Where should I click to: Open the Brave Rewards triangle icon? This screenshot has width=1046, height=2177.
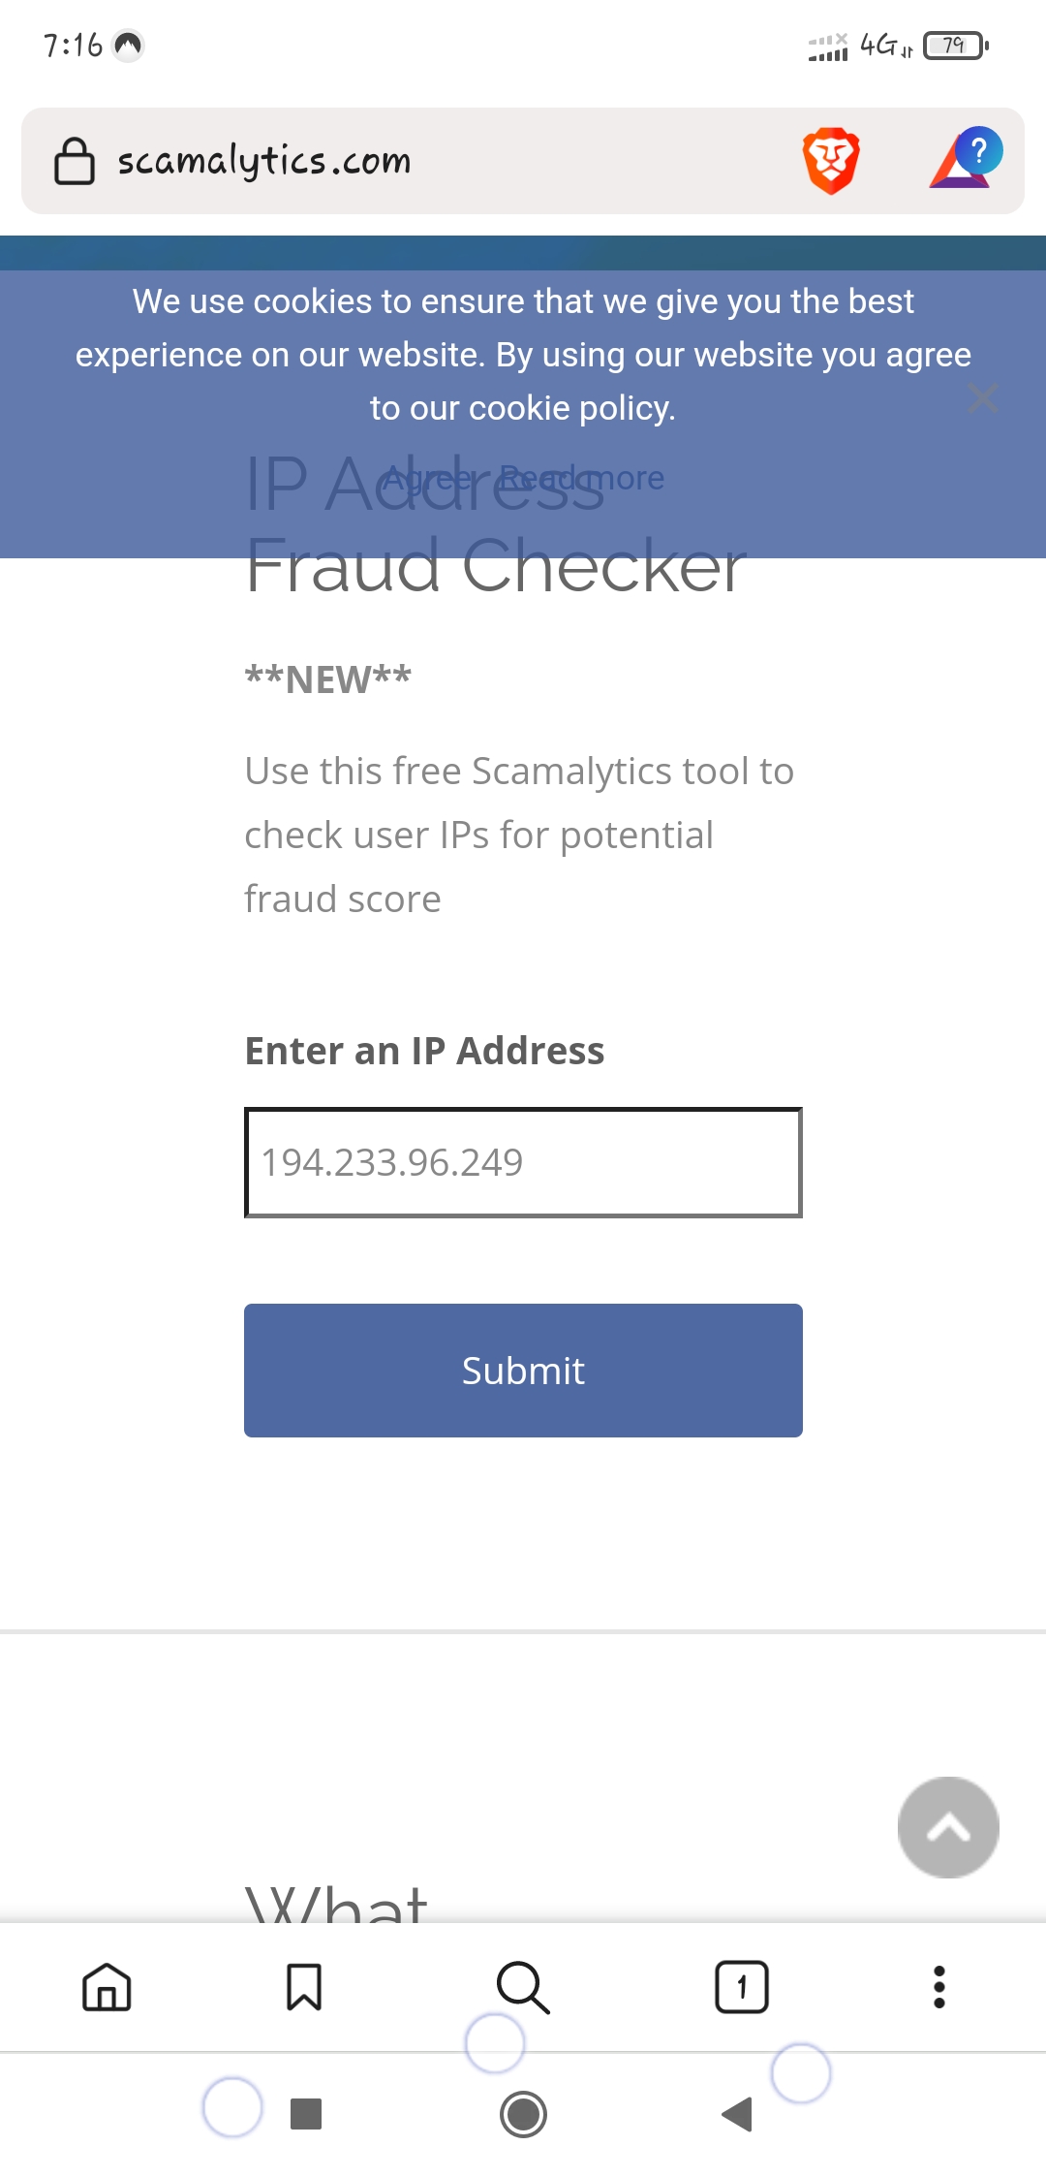(965, 158)
